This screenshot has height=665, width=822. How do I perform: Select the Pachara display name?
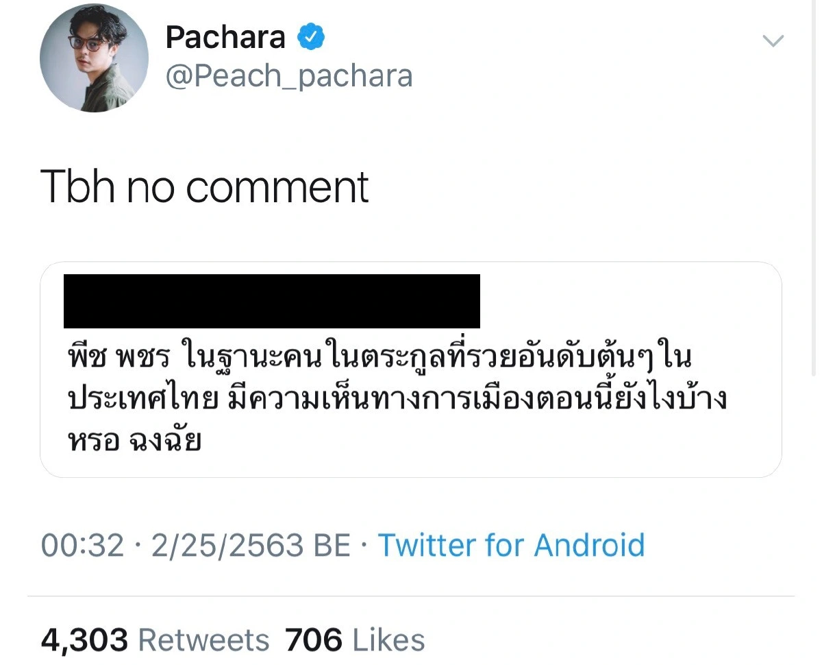[x=226, y=36]
